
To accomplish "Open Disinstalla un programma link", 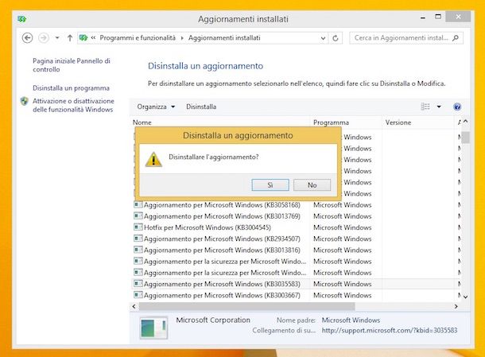I will tap(71, 88).
